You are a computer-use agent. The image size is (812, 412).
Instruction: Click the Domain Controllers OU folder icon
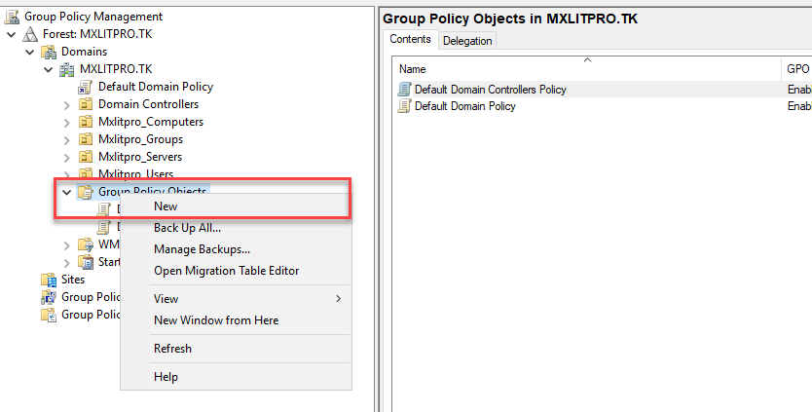86,104
